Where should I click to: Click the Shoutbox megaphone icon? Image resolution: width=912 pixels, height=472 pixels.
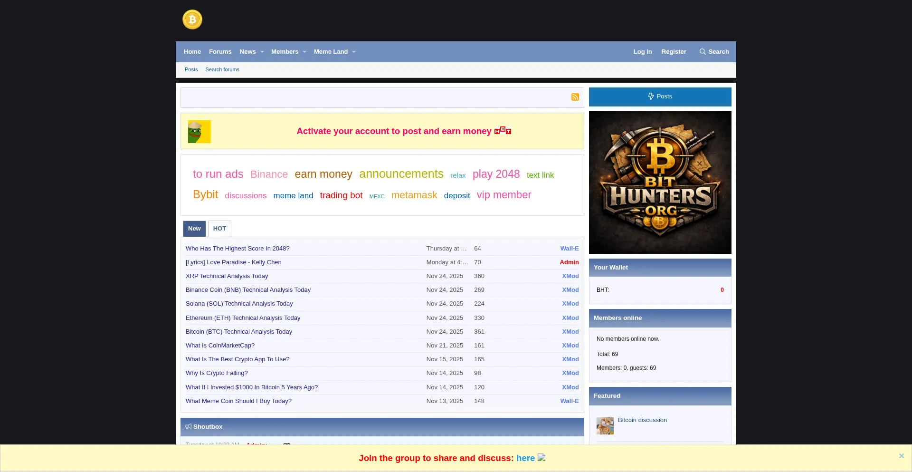click(x=189, y=426)
